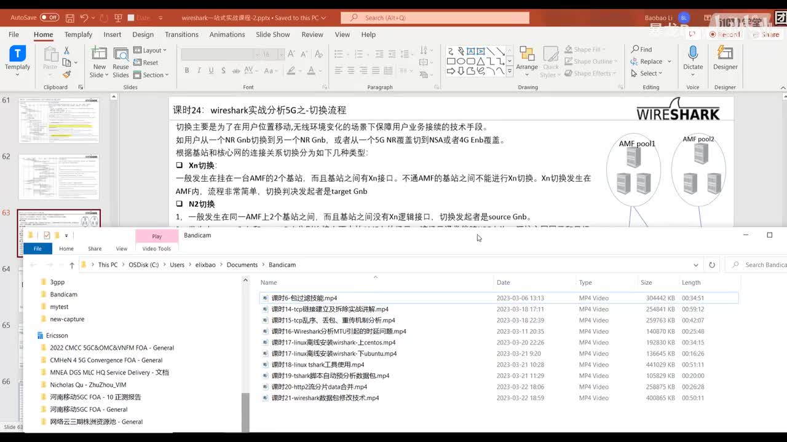Image resolution: width=787 pixels, height=442 pixels.
Task: Select the 3gpp folder in navigation pane
Action: pos(57,282)
